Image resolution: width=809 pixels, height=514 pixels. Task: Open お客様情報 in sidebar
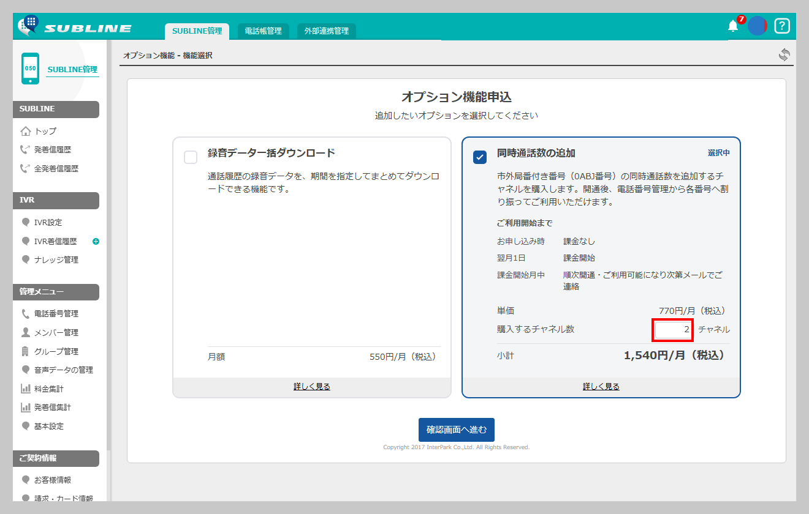53,480
